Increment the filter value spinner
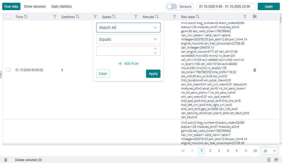 tap(155, 49)
